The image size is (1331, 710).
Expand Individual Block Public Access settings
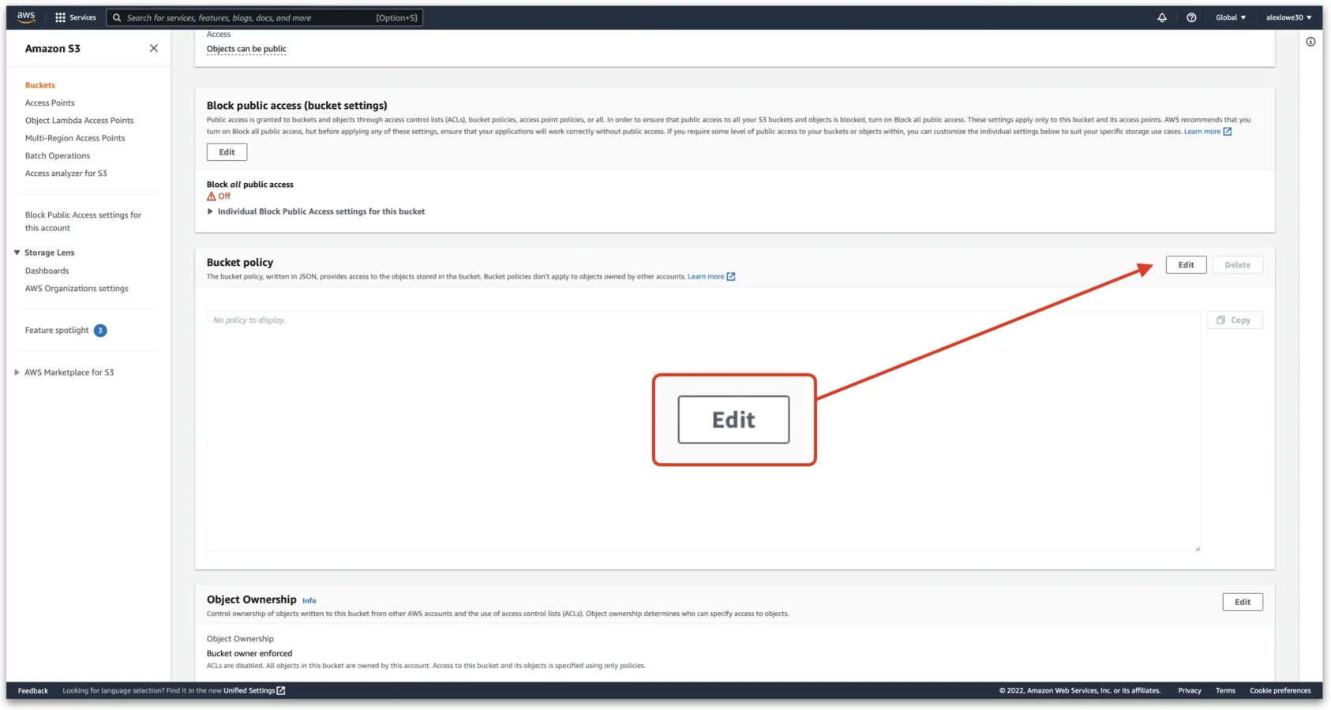point(210,211)
